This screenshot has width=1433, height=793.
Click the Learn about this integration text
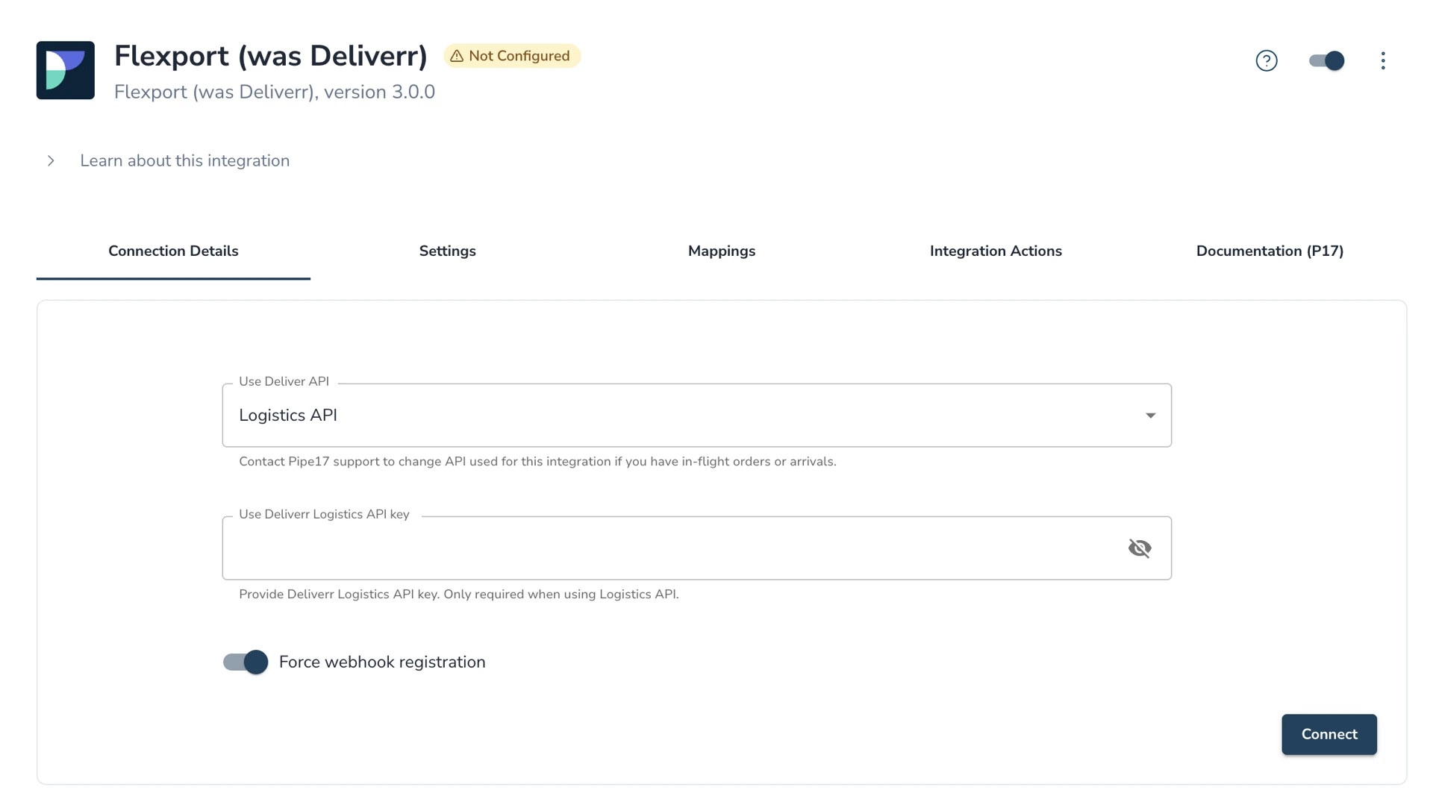[185, 160]
